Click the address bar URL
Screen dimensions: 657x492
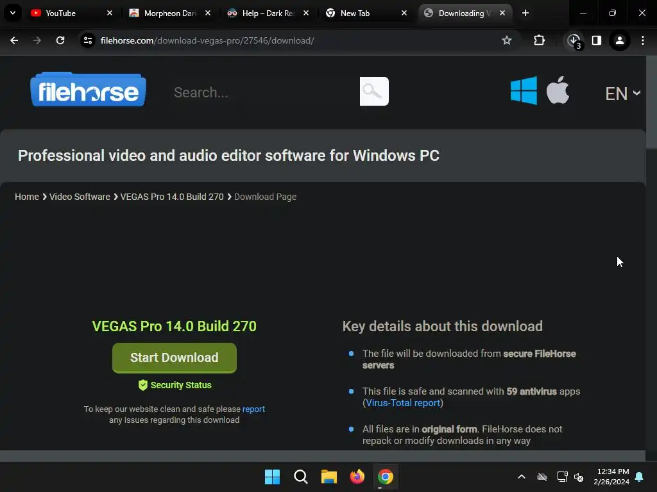pos(207,40)
